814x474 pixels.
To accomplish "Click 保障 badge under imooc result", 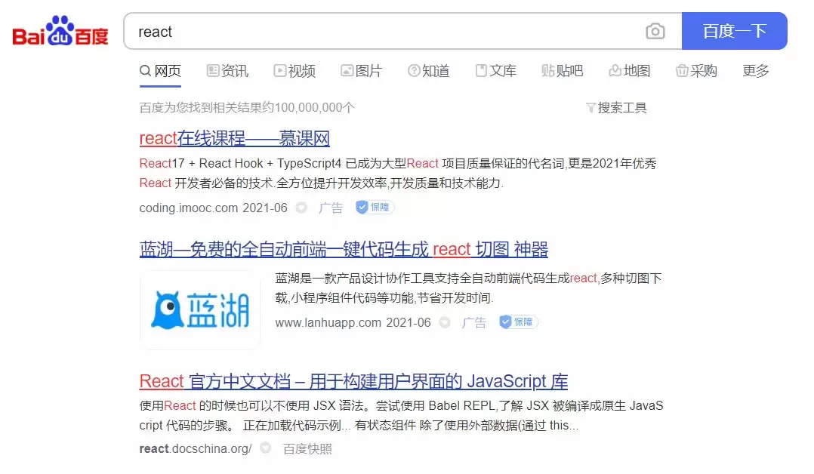I will [x=375, y=207].
